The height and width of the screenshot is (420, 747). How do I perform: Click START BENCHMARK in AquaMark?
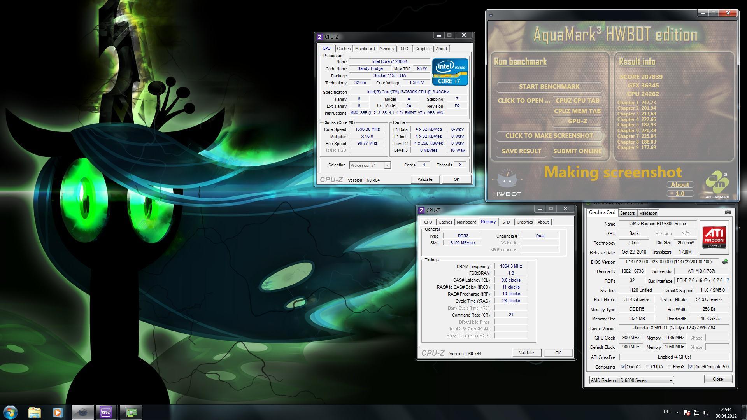(x=549, y=87)
